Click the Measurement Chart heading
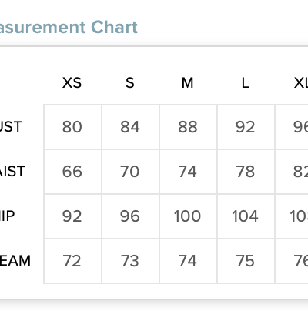Viewport: 308px width, 311px height. point(69,27)
